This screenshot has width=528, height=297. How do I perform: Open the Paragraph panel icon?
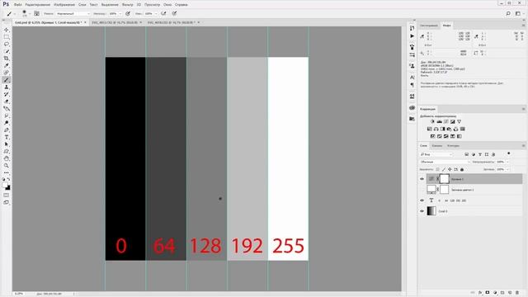(x=412, y=85)
